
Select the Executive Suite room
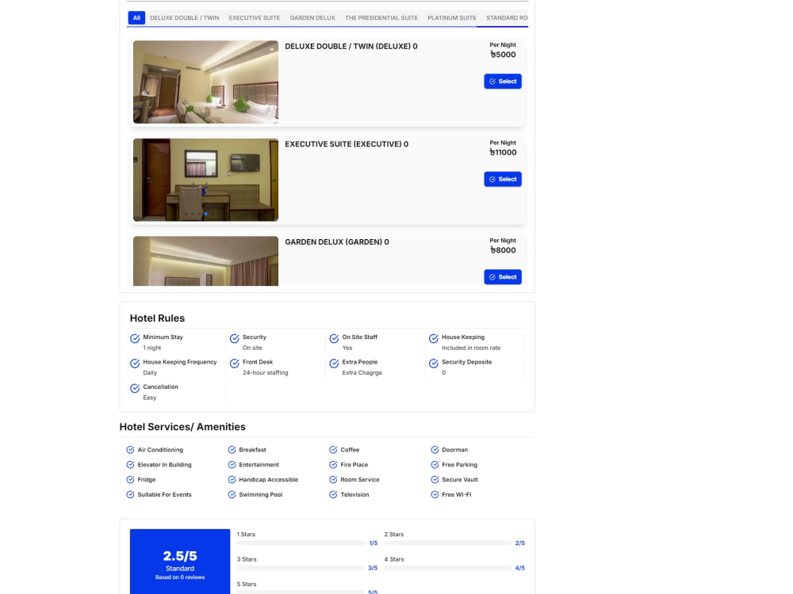pyautogui.click(x=503, y=179)
